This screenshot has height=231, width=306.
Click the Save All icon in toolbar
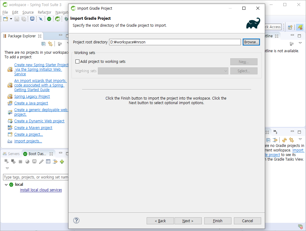pyautogui.click(x=24, y=19)
